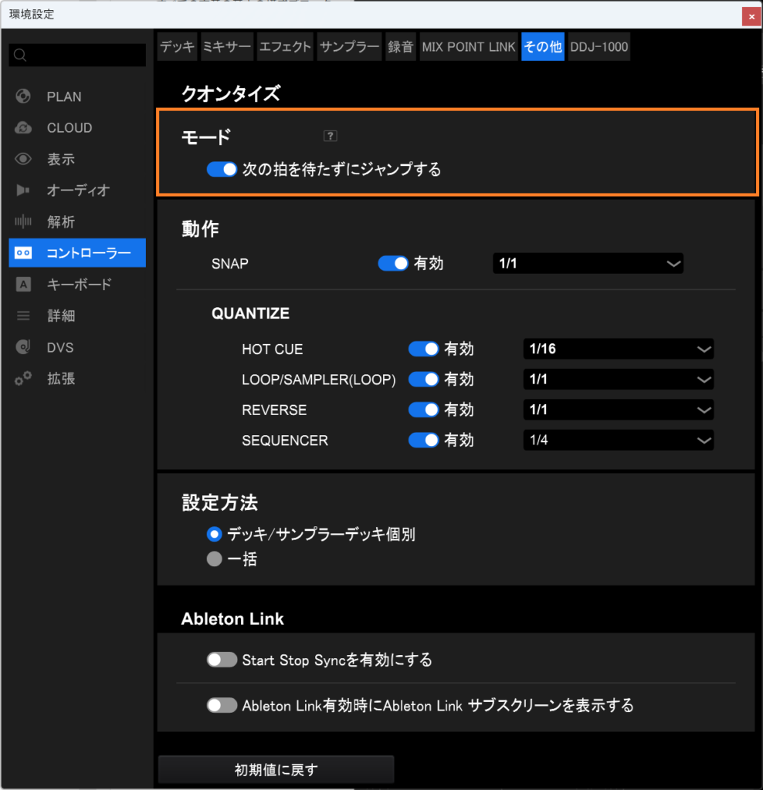
Task: Select the 一括 radio button
Action: pos(215,560)
